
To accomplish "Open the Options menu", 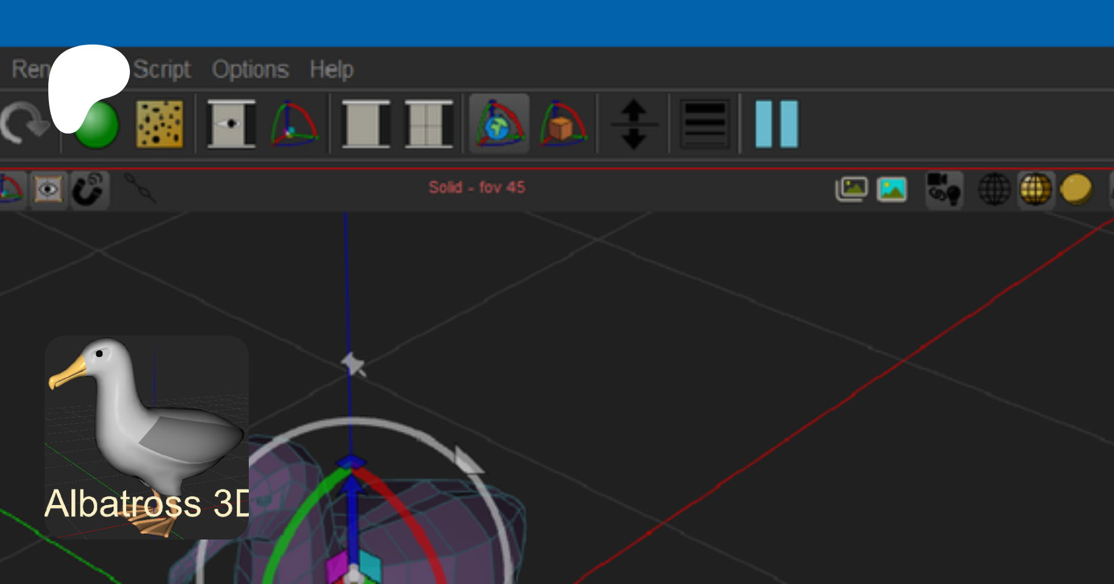I will pyautogui.click(x=250, y=69).
